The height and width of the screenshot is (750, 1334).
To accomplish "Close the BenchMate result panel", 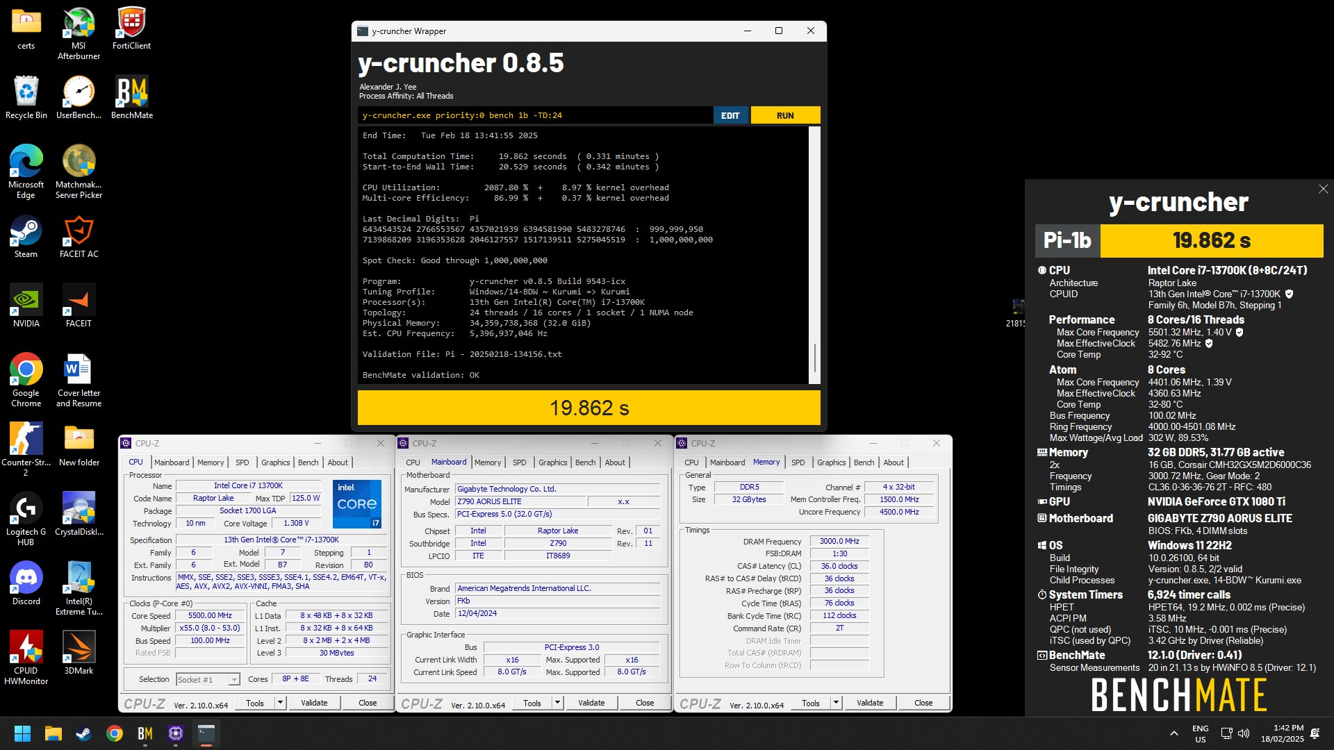I will tap(1323, 189).
